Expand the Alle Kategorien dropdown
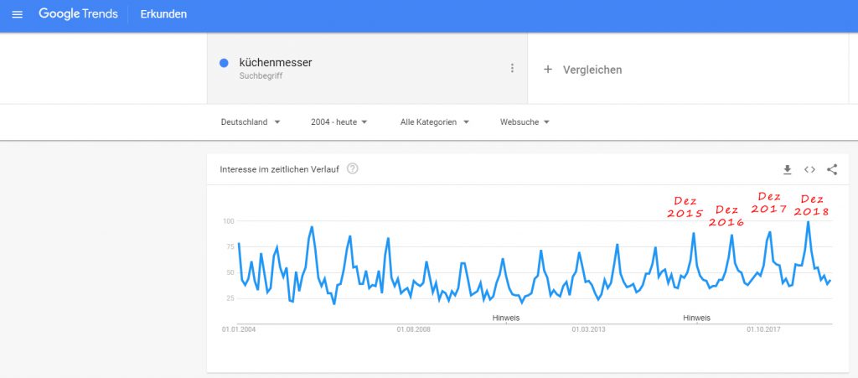Image resolution: width=858 pixels, height=378 pixels. [435, 122]
